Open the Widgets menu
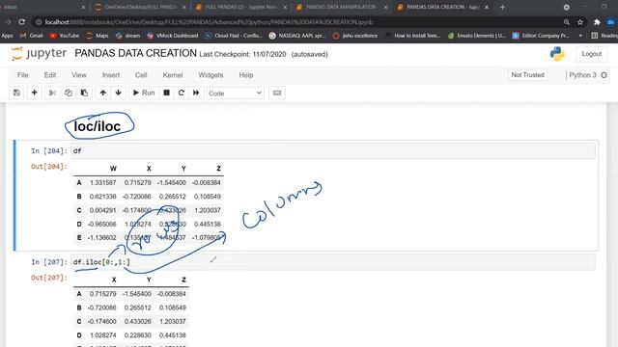 (211, 75)
